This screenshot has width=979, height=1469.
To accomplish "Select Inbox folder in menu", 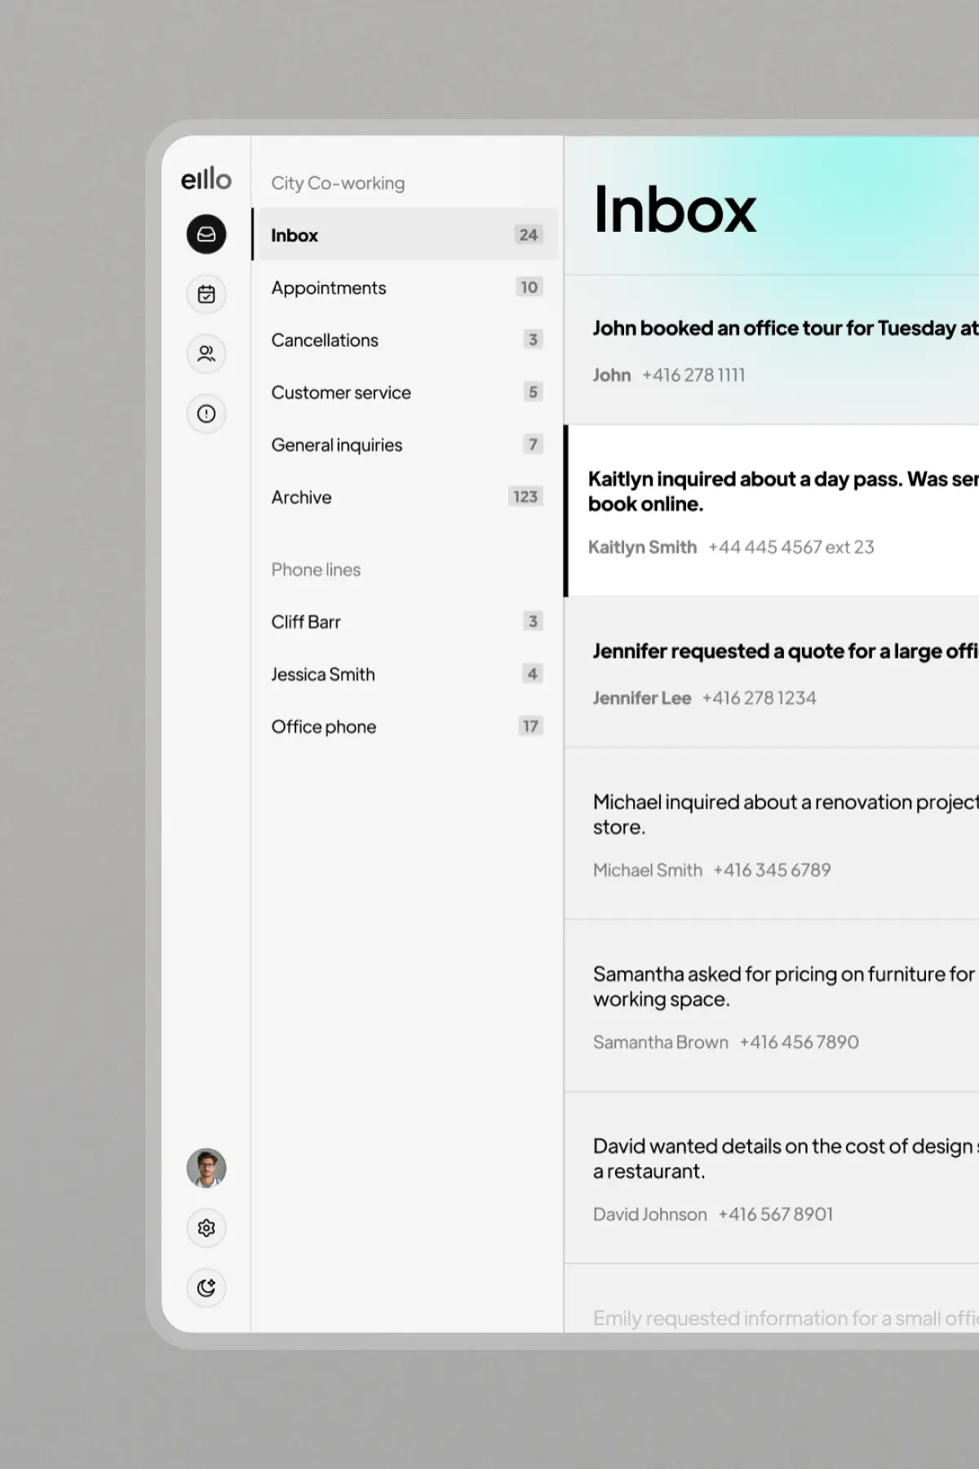I will pos(405,235).
